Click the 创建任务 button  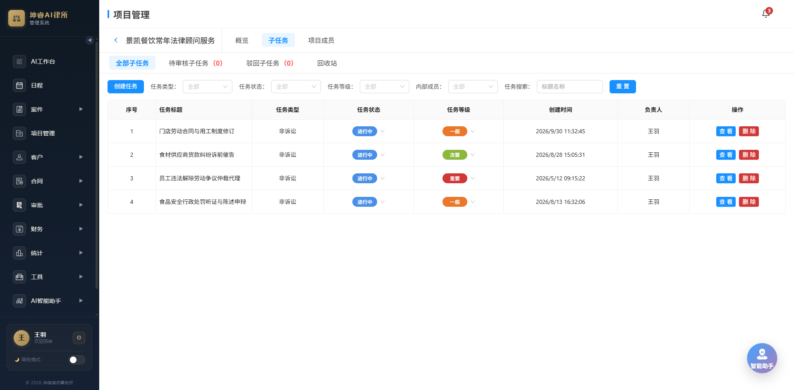click(x=126, y=87)
